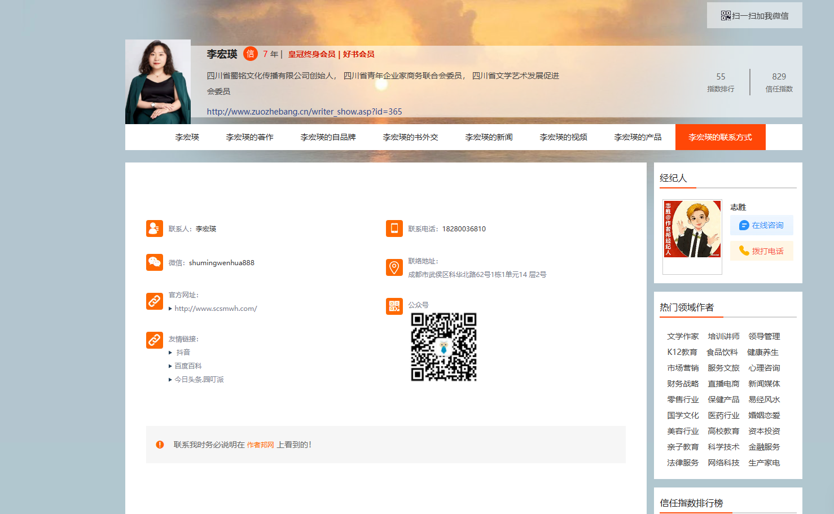
Task: Click the WeChat icon beside shumingwenhua888
Action: coord(154,262)
